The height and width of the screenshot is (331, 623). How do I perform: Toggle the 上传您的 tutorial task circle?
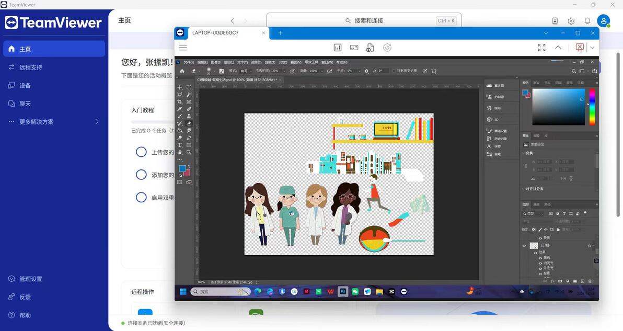(x=141, y=152)
